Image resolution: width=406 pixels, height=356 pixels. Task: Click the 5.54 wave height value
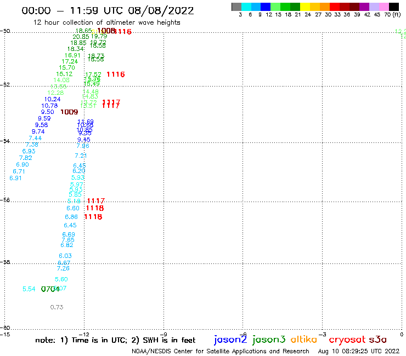pos(29,289)
